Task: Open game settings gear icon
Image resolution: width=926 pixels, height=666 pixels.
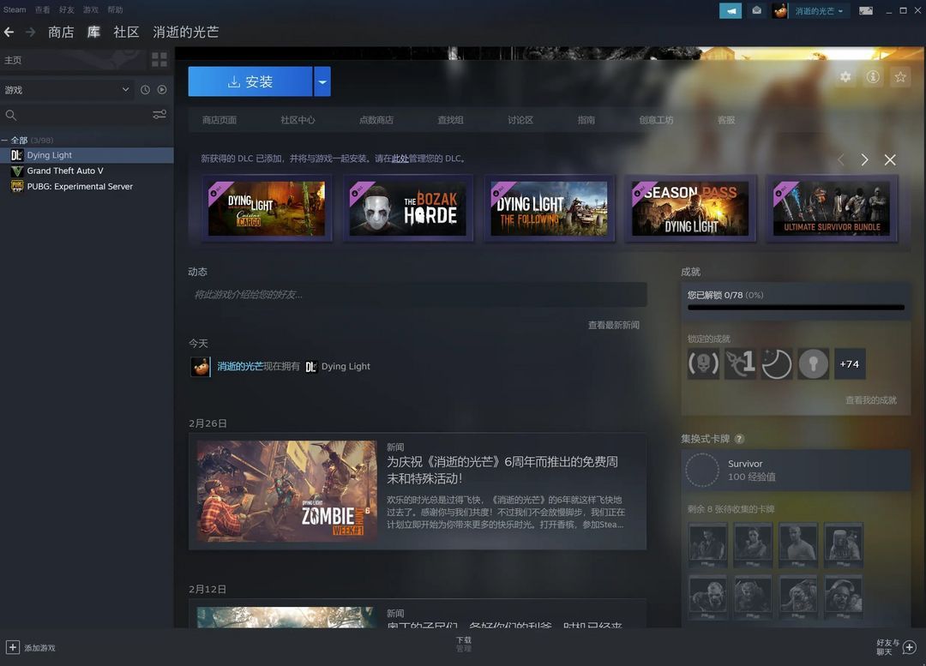Action: point(845,77)
